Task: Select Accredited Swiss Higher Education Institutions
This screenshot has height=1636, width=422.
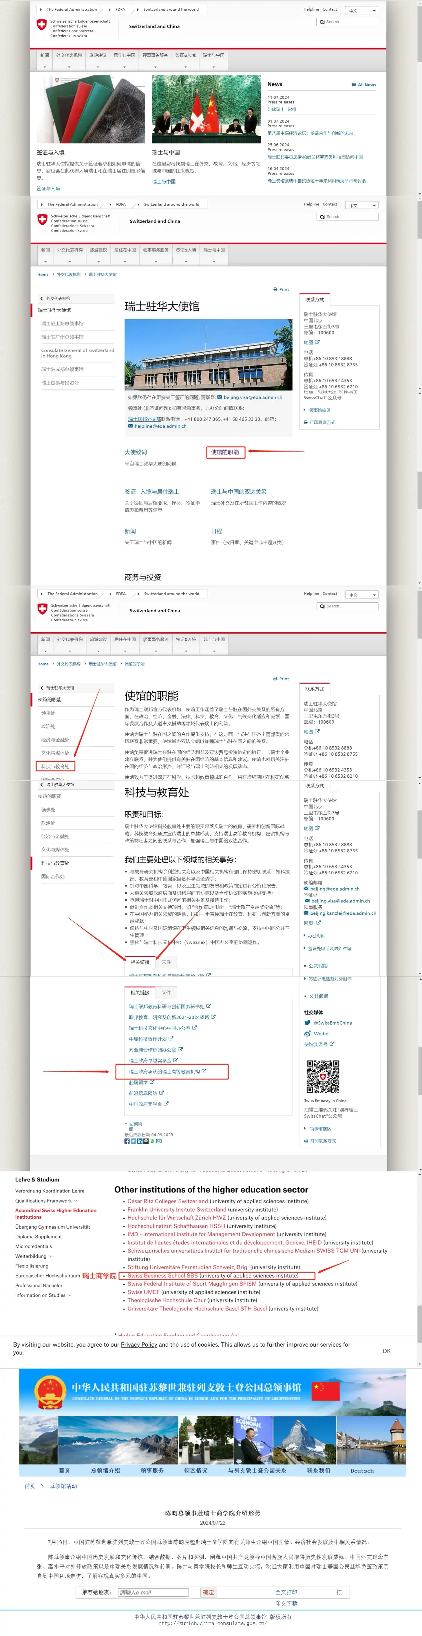Action: tap(56, 1214)
